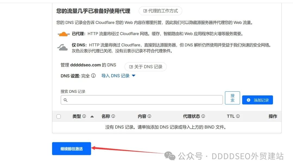The width and height of the screenshot is (293, 168).
Task: Tick the select-all checkbox in table header
Action: [x=59, y=117]
